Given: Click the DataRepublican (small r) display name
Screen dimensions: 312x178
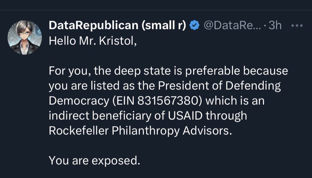Looking at the screenshot, I should (117, 26).
